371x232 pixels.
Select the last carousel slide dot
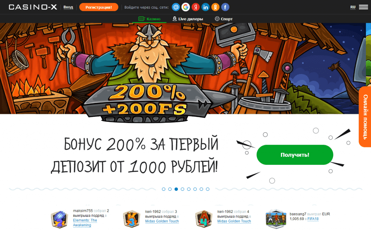(208, 189)
